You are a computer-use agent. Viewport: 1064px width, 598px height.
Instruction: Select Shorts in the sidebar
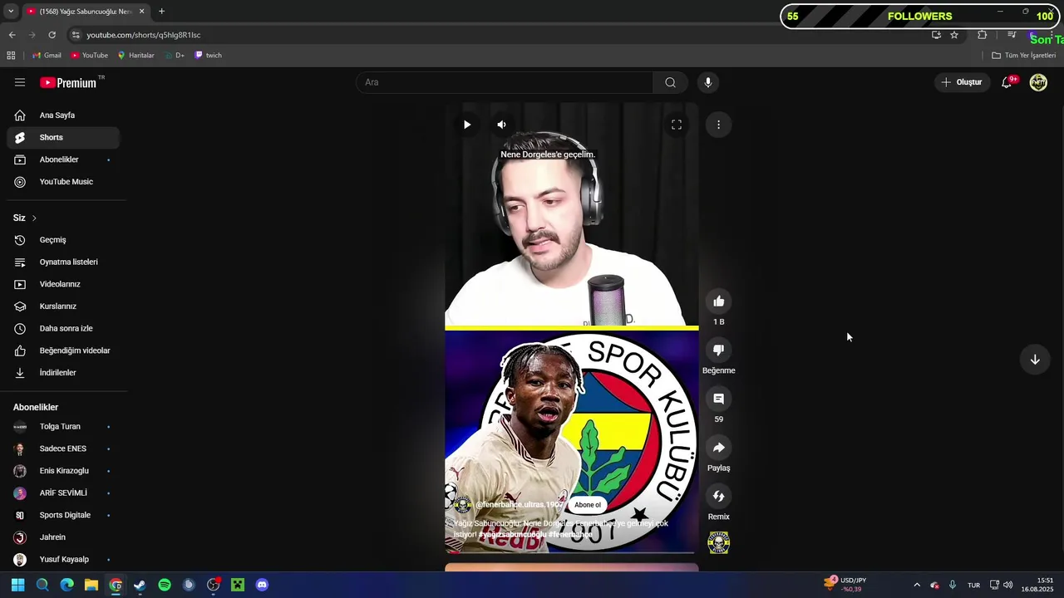63,138
